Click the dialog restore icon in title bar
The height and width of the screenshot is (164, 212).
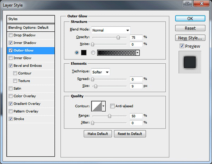[x=187, y=4]
